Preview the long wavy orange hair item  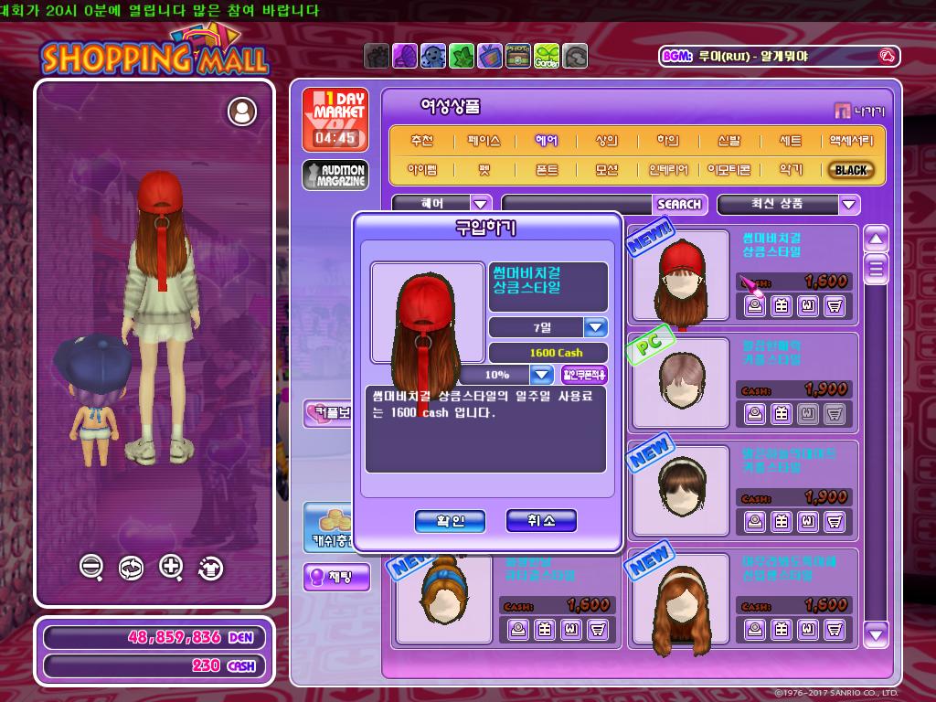pos(755,629)
